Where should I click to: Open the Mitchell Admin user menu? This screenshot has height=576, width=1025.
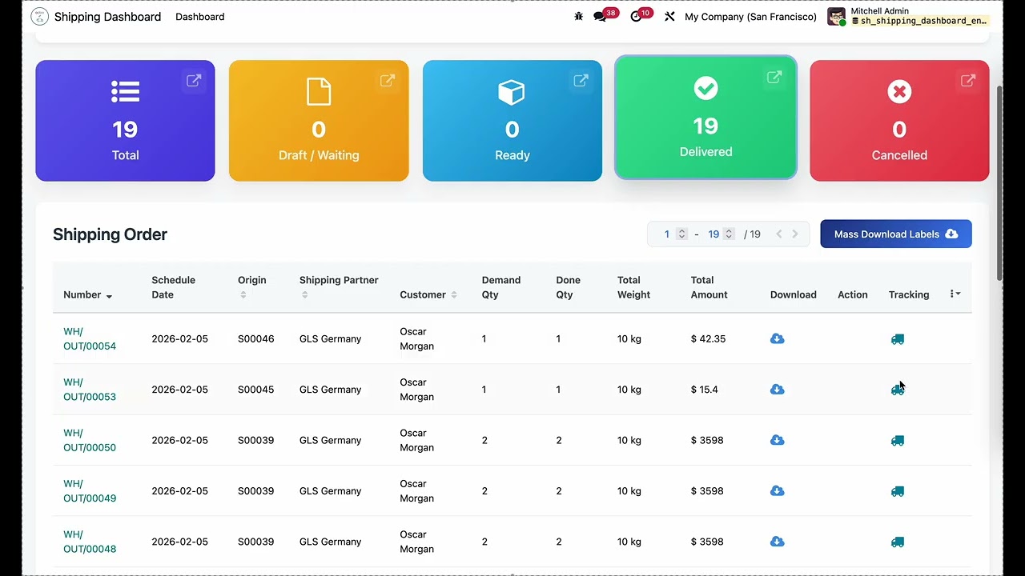pos(907,17)
